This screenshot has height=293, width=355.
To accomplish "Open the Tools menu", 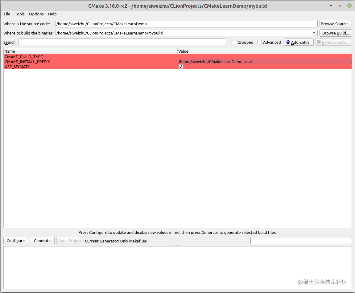I will 20,14.
